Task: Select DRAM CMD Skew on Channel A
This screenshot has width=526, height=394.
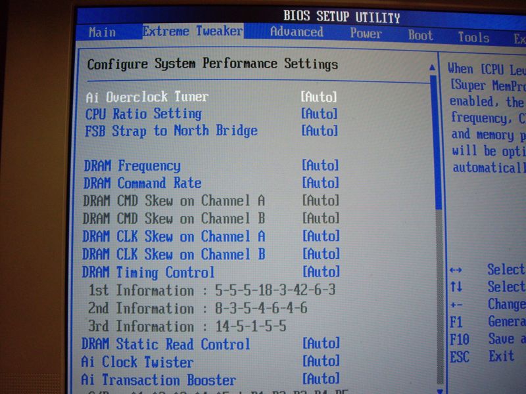Action: pos(174,201)
